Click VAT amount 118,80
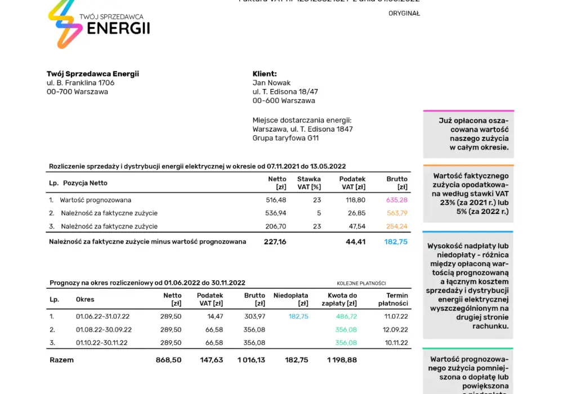563x394 pixels. (x=355, y=200)
